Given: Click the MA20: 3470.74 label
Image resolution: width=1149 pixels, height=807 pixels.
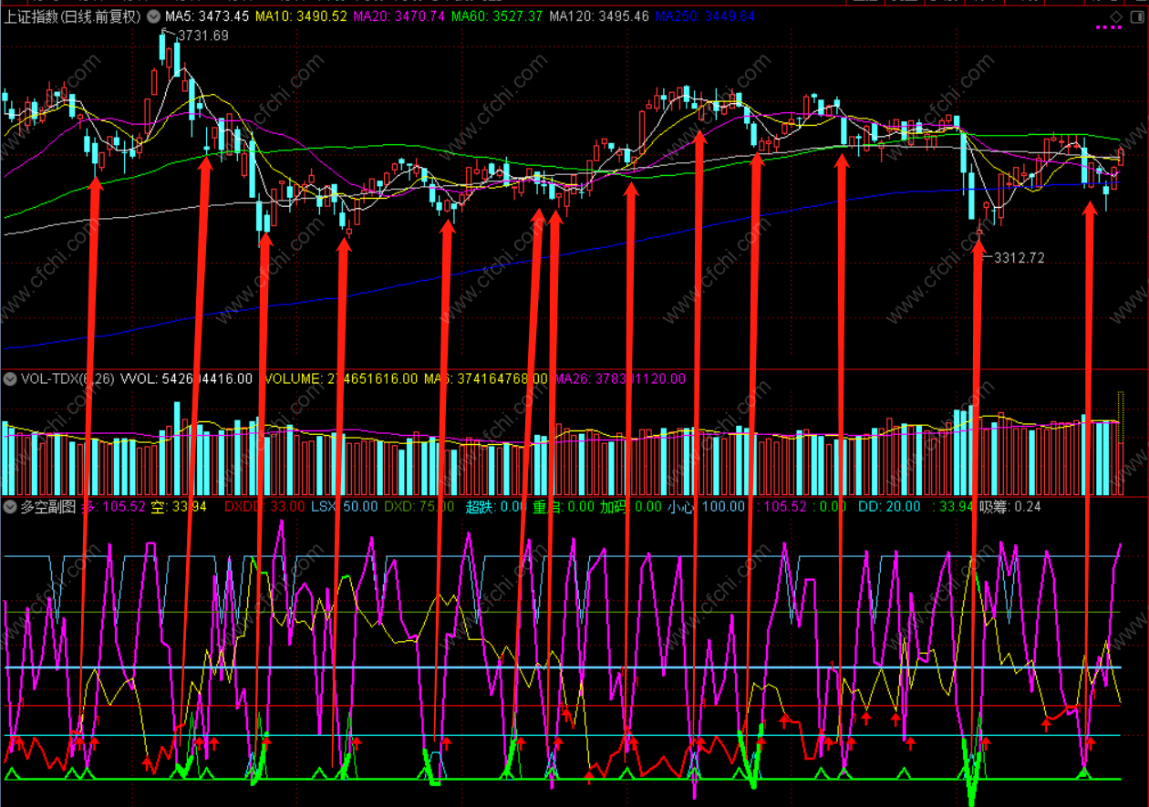Looking at the screenshot, I should [399, 16].
